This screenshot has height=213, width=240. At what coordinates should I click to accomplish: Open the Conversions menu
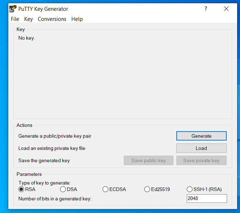pyautogui.click(x=52, y=19)
